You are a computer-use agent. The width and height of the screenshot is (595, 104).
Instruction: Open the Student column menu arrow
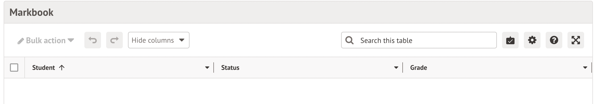pos(207,68)
